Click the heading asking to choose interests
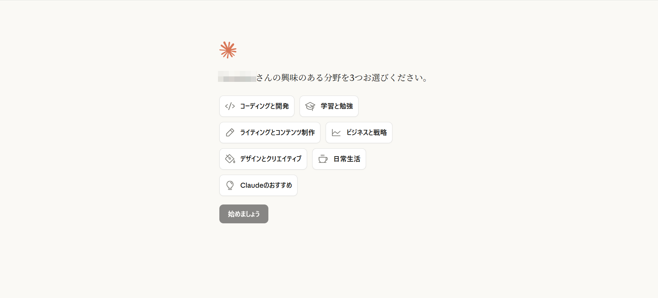 343,78
